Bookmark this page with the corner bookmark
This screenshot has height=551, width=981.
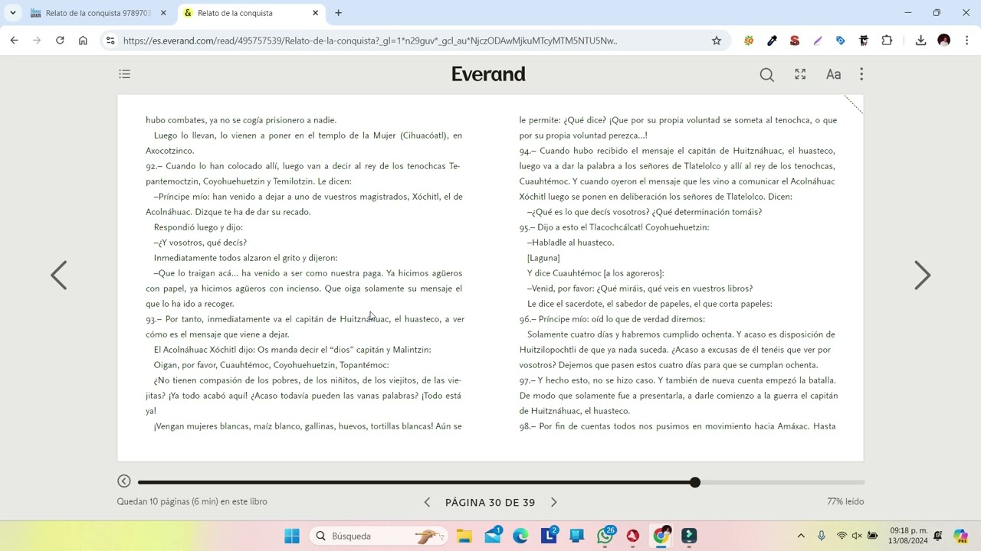(854, 104)
